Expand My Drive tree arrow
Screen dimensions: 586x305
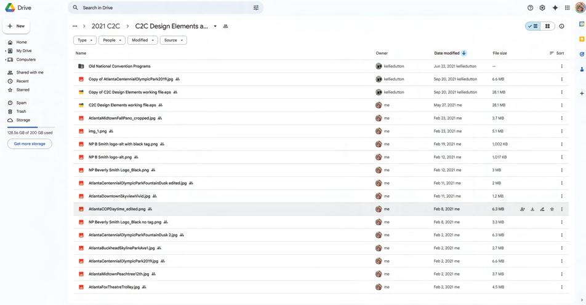(x=6, y=51)
